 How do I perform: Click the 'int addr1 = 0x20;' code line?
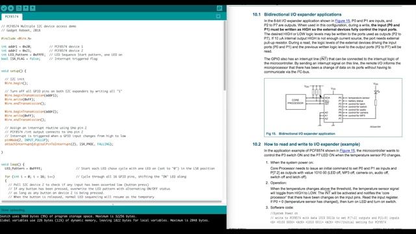(16, 47)
